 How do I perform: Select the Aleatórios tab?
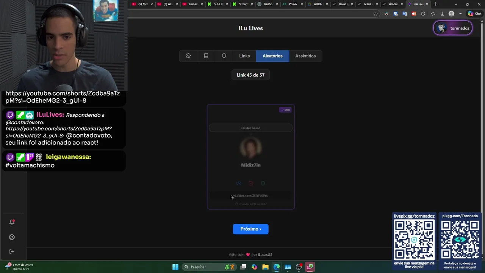[x=272, y=56]
